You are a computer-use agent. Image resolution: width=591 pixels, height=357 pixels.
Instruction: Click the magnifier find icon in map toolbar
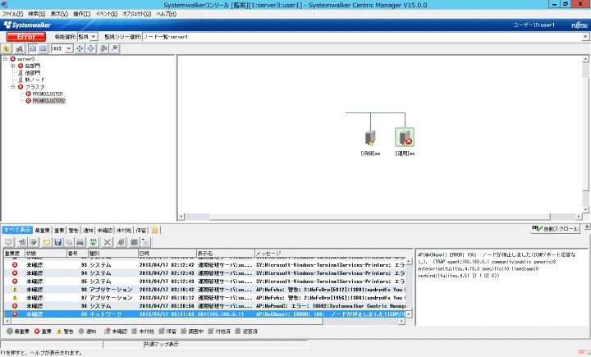[114, 49]
